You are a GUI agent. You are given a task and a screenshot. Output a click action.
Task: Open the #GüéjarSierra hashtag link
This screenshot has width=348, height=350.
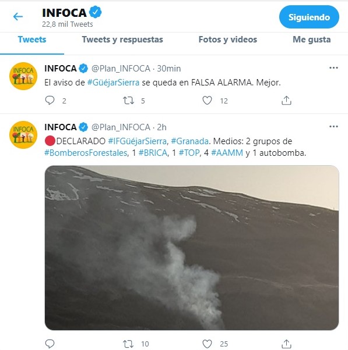pos(113,83)
